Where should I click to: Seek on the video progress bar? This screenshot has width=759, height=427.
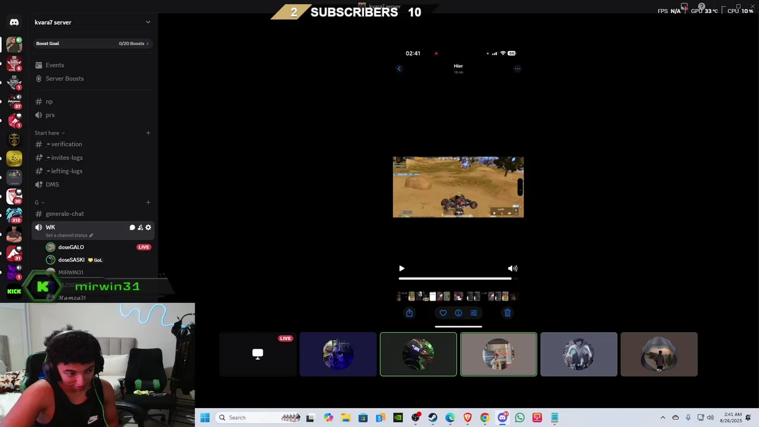458,278
